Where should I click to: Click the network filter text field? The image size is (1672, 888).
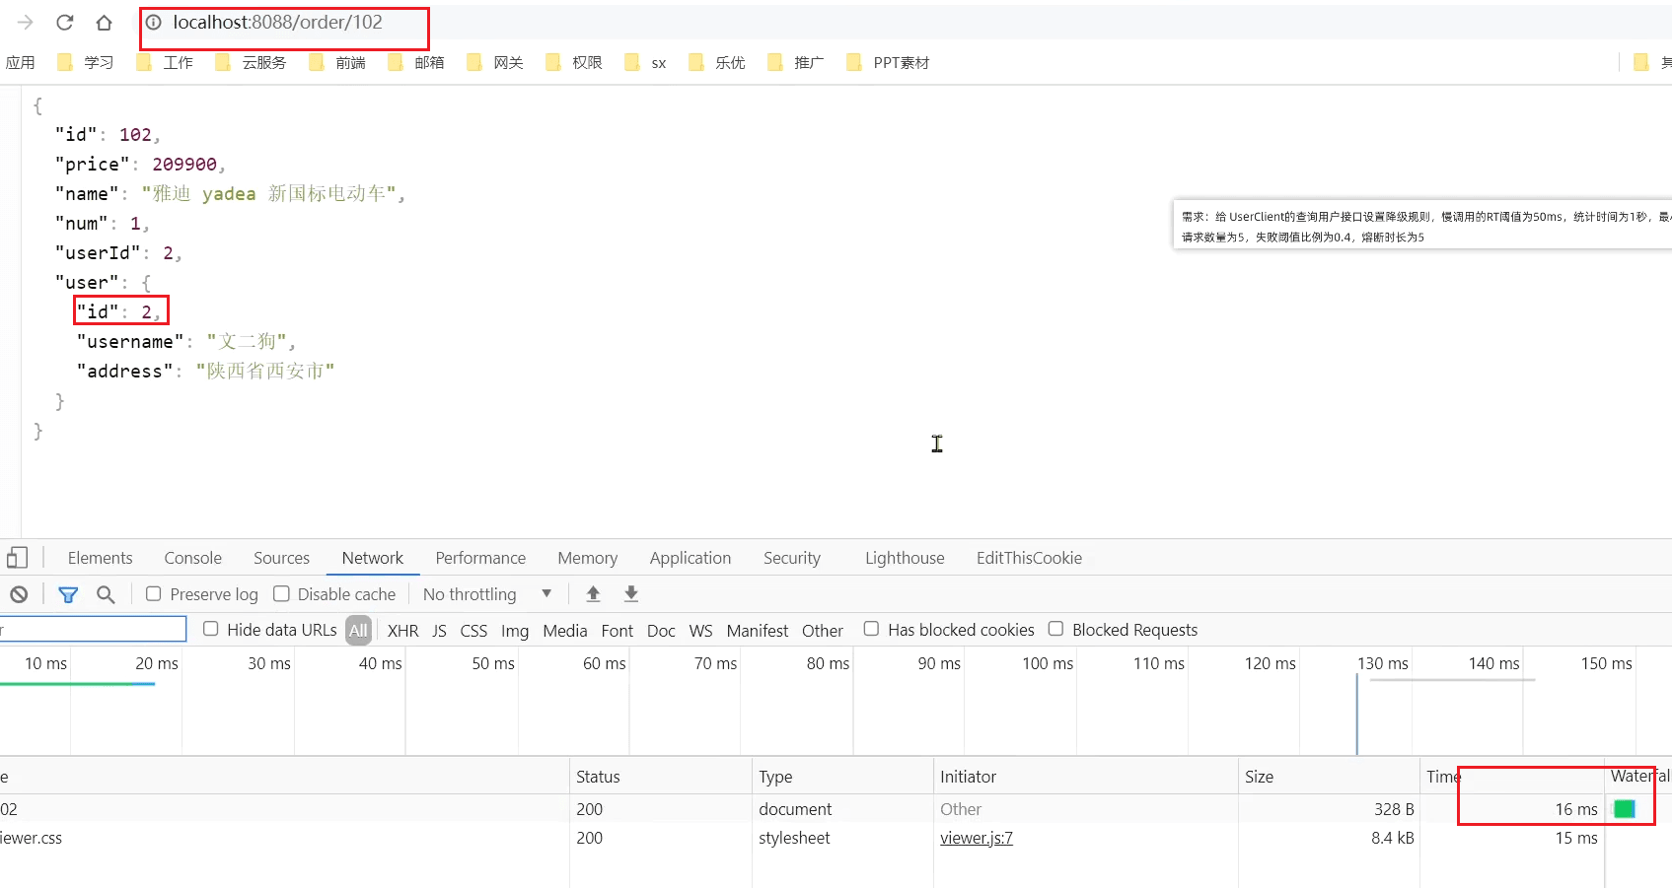pos(93,629)
